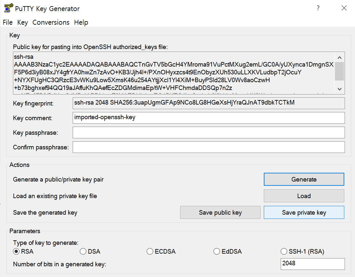The width and height of the screenshot is (355, 277).
Task: Open the File menu
Action: point(7,22)
